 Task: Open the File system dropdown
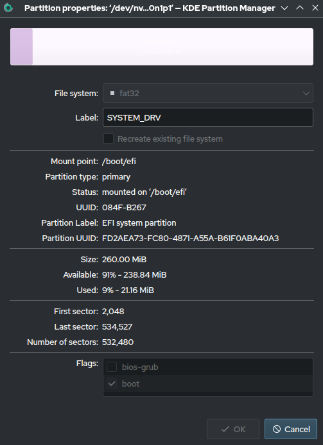pos(208,93)
